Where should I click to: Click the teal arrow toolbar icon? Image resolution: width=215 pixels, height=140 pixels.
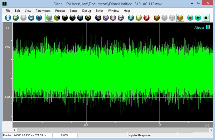[131, 18]
